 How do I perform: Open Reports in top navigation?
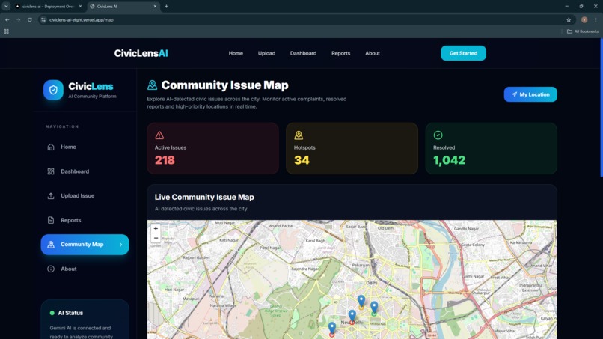pyautogui.click(x=340, y=53)
